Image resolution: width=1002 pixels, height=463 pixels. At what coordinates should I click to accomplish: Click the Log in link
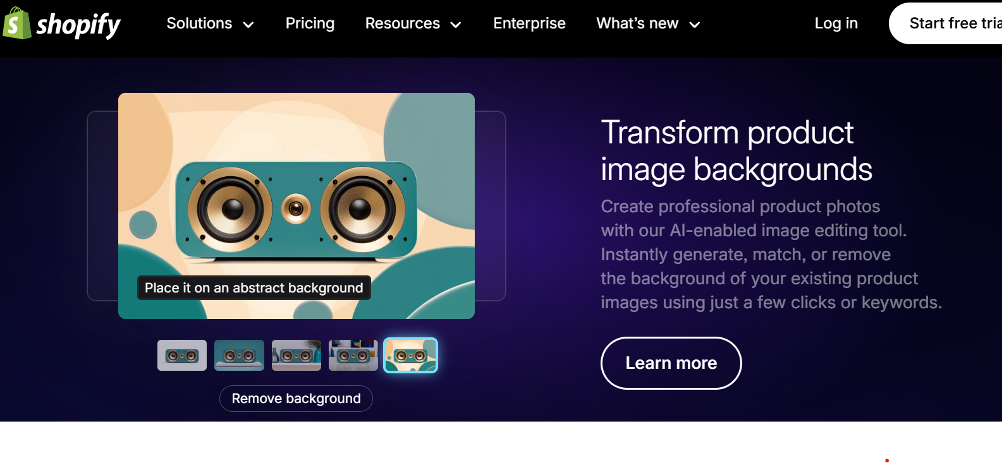[x=836, y=23]
